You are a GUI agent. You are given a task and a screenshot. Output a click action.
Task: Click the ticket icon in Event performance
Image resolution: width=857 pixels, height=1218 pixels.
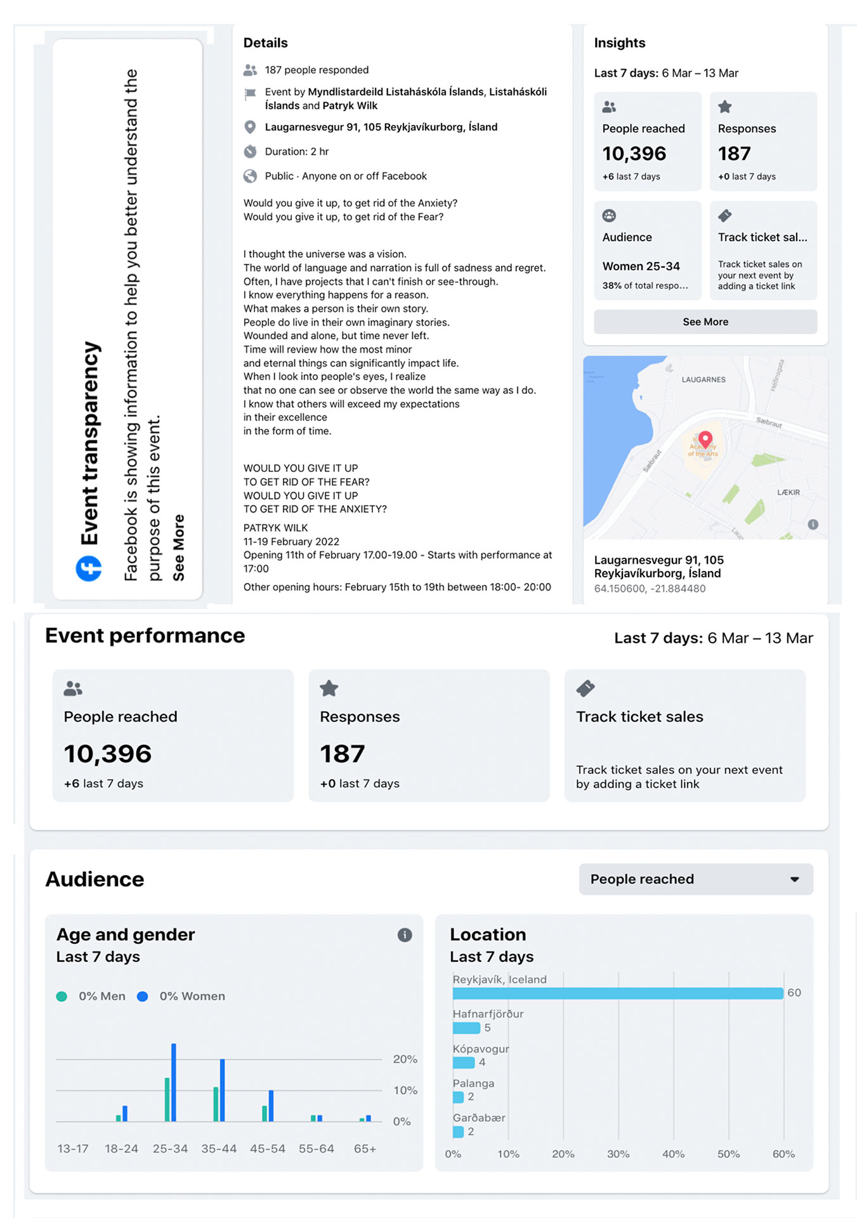585,688
